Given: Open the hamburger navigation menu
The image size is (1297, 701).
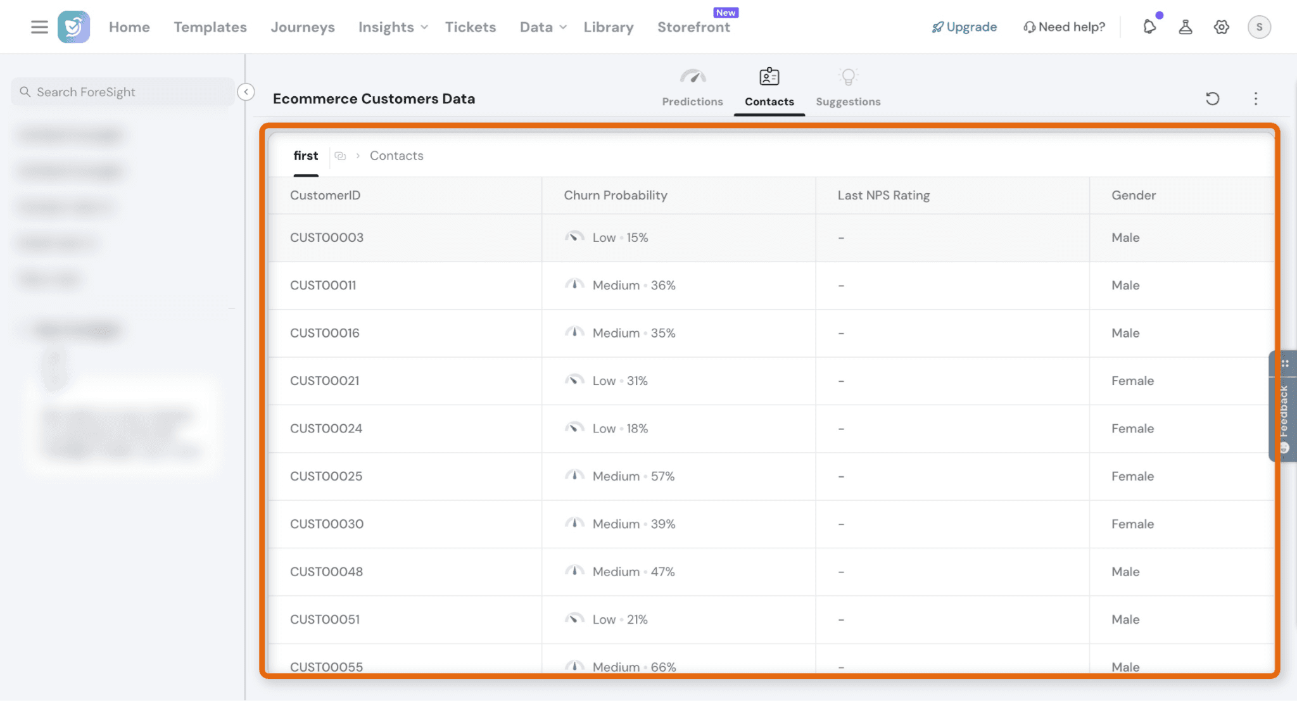Looking at the screenshot, I should click(x=39, y=27).
